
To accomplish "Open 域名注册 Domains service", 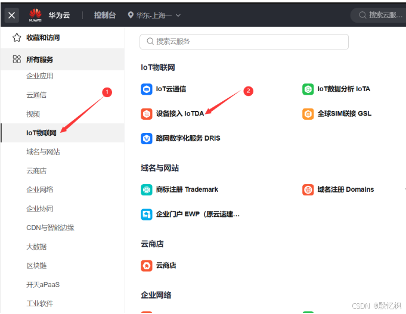I will pyautogui.click(x=346, y=189).
